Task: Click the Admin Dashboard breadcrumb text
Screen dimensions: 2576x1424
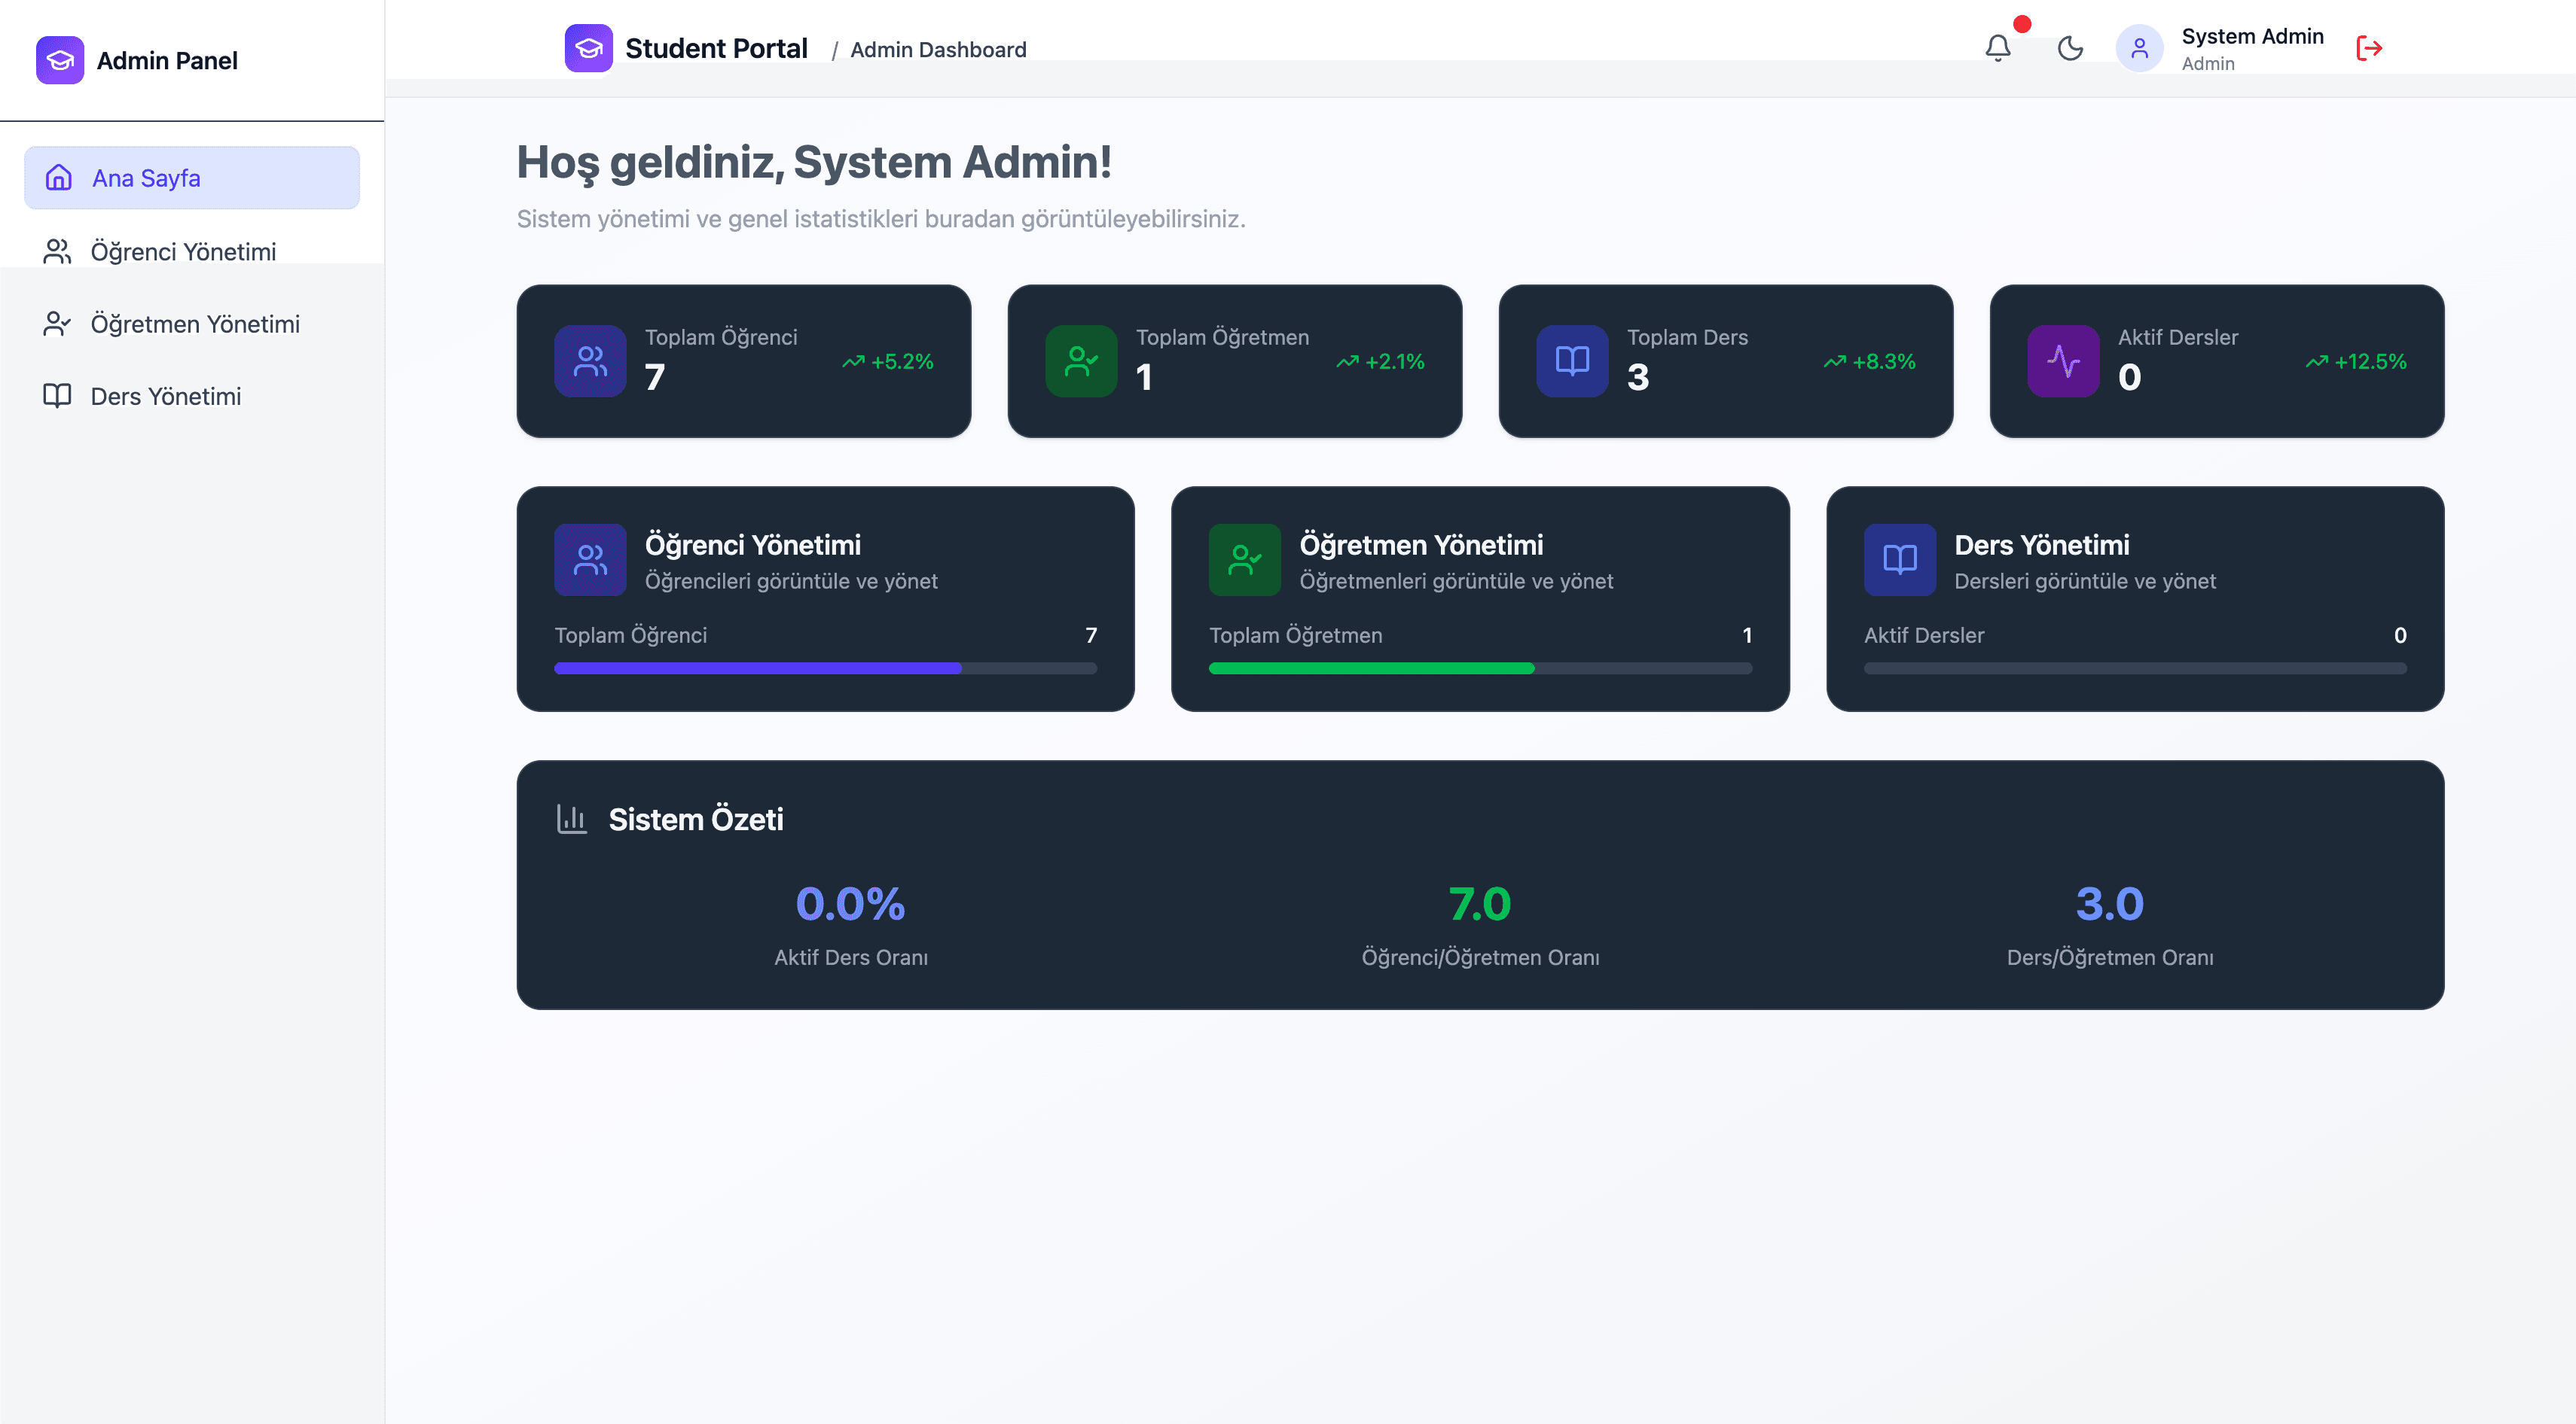Action: pyautogui.click(x=938, y=50)
